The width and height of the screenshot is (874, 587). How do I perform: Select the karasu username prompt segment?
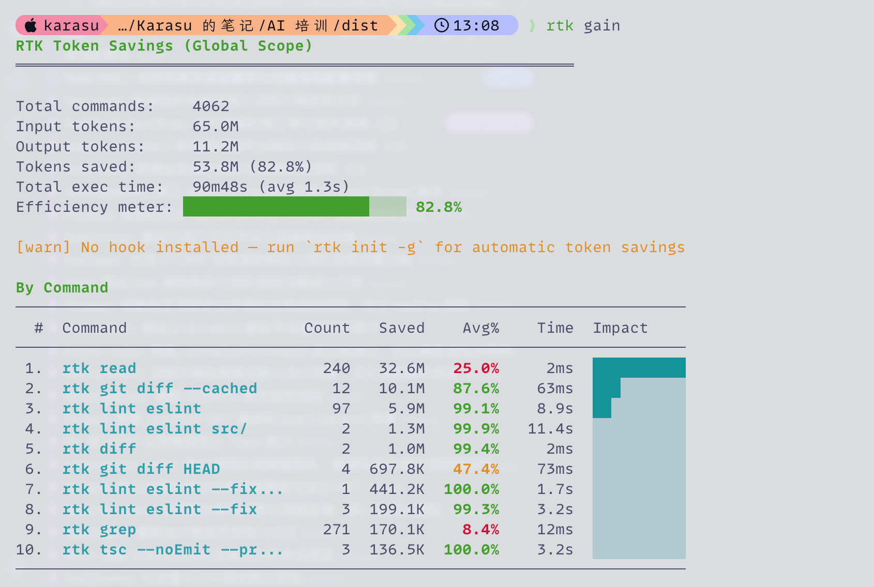coord(62,25)
